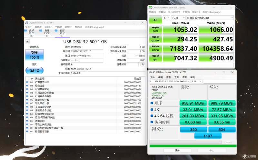Click the serial number field 0700247A935EC117
The width and height of the screenshot is (258, 160).
[87, 51]
